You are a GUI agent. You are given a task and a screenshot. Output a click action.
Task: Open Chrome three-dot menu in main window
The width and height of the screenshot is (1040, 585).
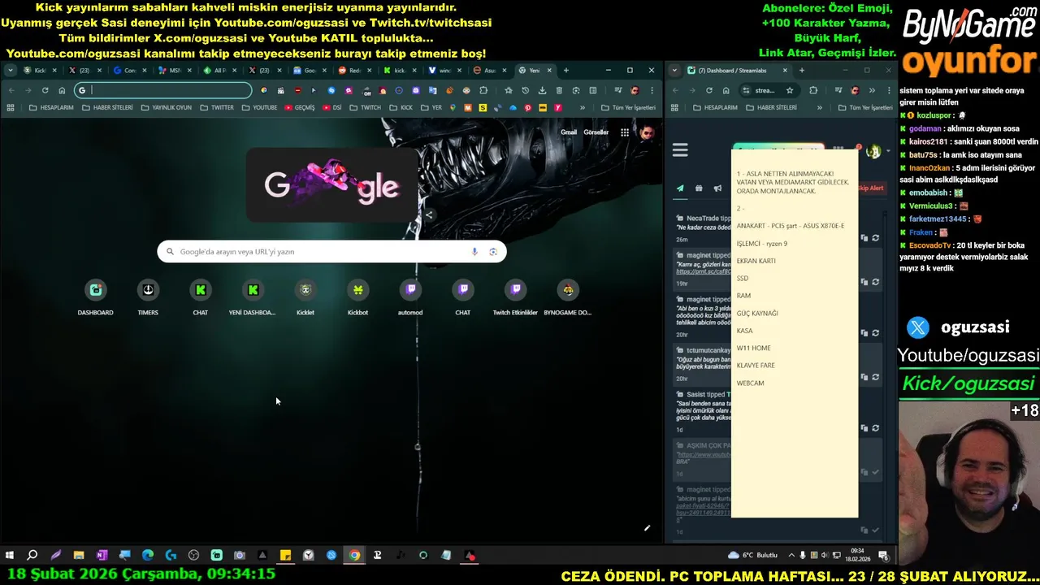click(x=652, y=90)
